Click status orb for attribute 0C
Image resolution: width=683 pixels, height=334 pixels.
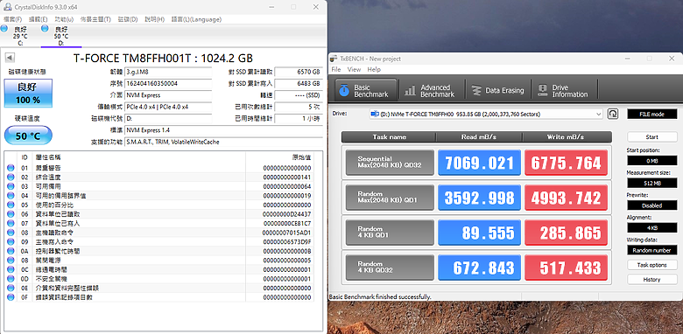click(11, 269)
